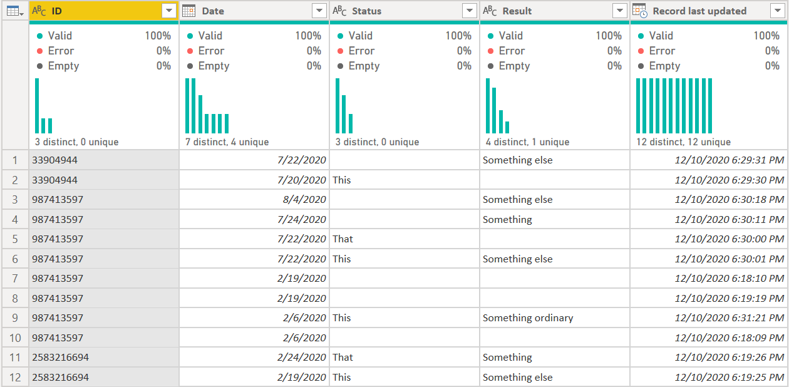The image size is (789, 387).
Task: Click timestamp 12/10/2020 6:29:31 PM
Action: tap(709, 160)
